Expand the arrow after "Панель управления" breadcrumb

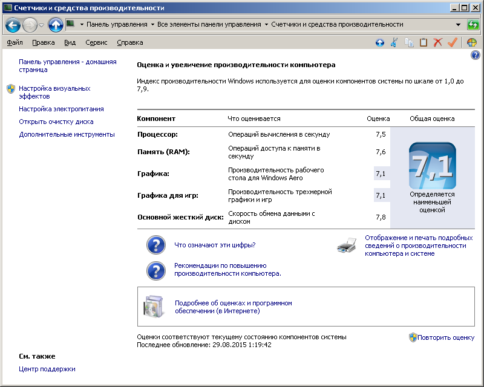pyautogui.click(x=152, y=25)
